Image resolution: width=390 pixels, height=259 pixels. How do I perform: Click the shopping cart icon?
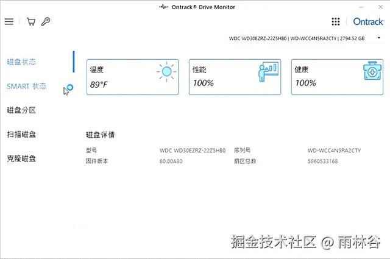(31, 22)
